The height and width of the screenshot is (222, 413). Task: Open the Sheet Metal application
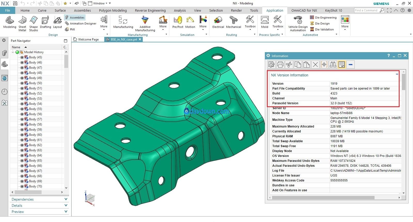(22, 24)
